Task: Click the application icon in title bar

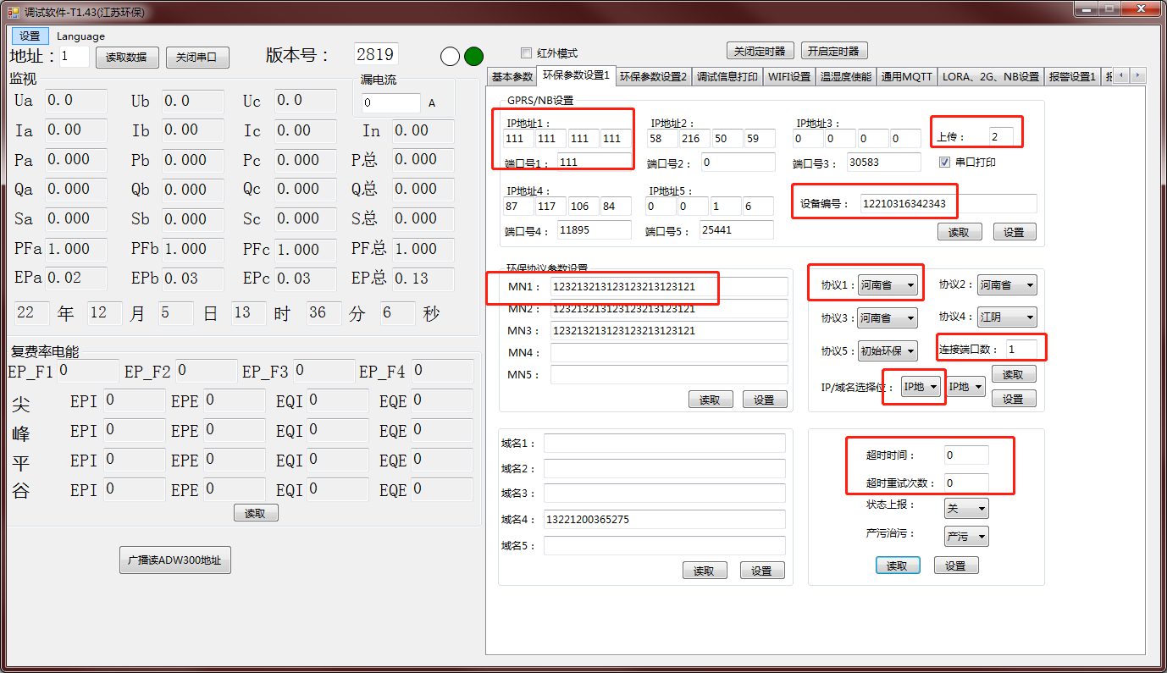Action: 13,12
